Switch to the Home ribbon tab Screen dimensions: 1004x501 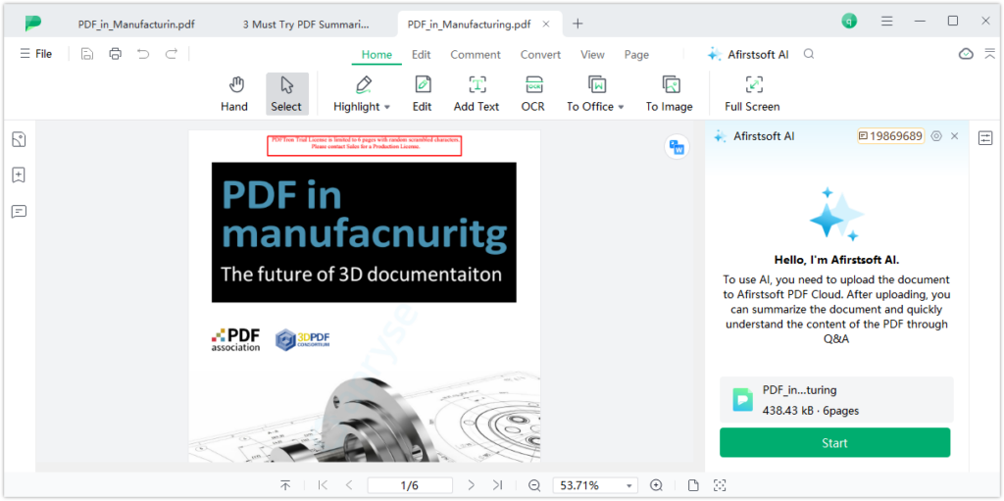[376, 55]
